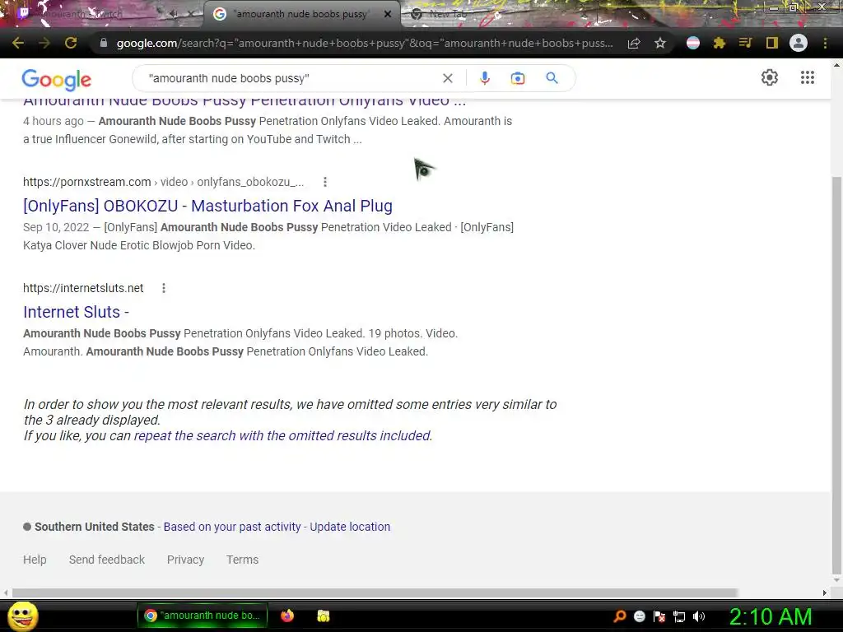Image resolution: width=843 pixels, height=632 pixels.
Task: Open the Extensions puzzle-piece menu
Action: [720, 43]
